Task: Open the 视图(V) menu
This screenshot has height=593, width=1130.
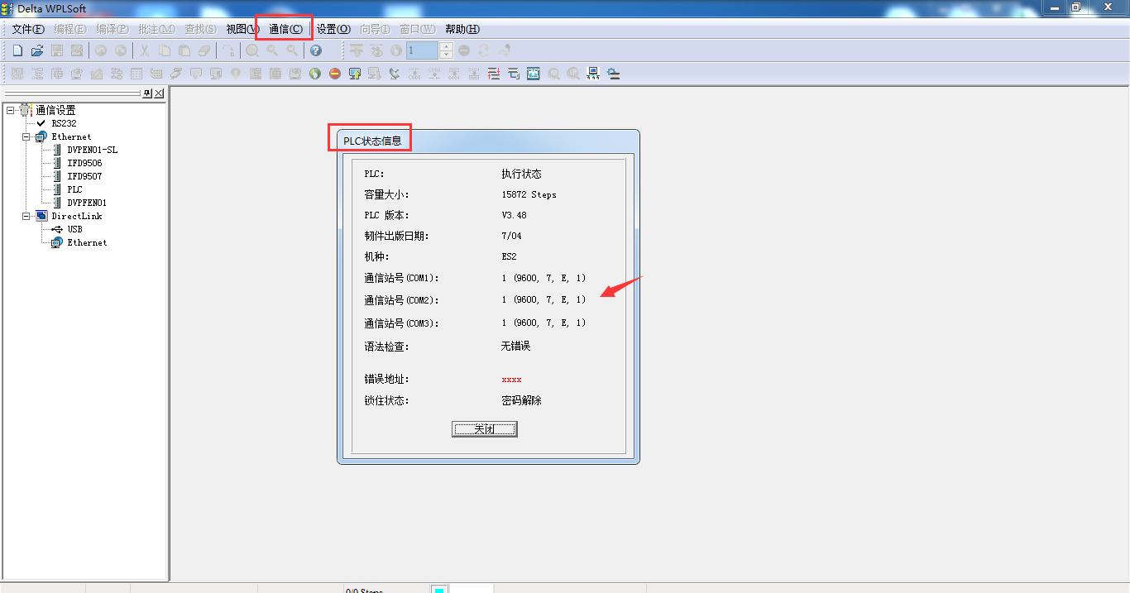Action: pyautogui.click(x=243, y=29)
